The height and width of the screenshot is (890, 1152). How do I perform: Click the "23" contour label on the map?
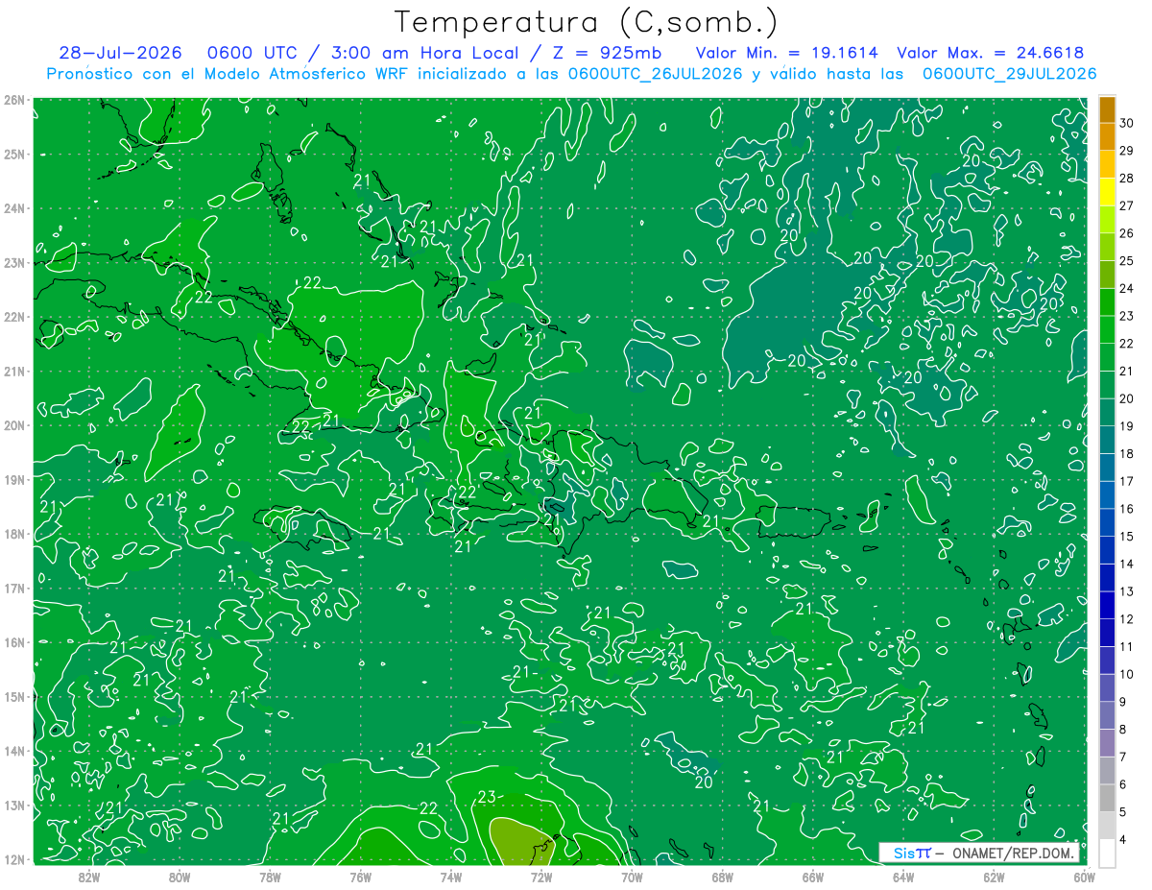pos(487,796)
